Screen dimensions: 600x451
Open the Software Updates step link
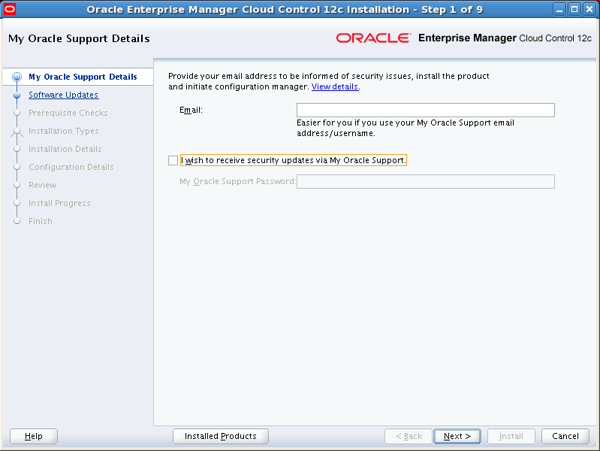click(64, 95)
